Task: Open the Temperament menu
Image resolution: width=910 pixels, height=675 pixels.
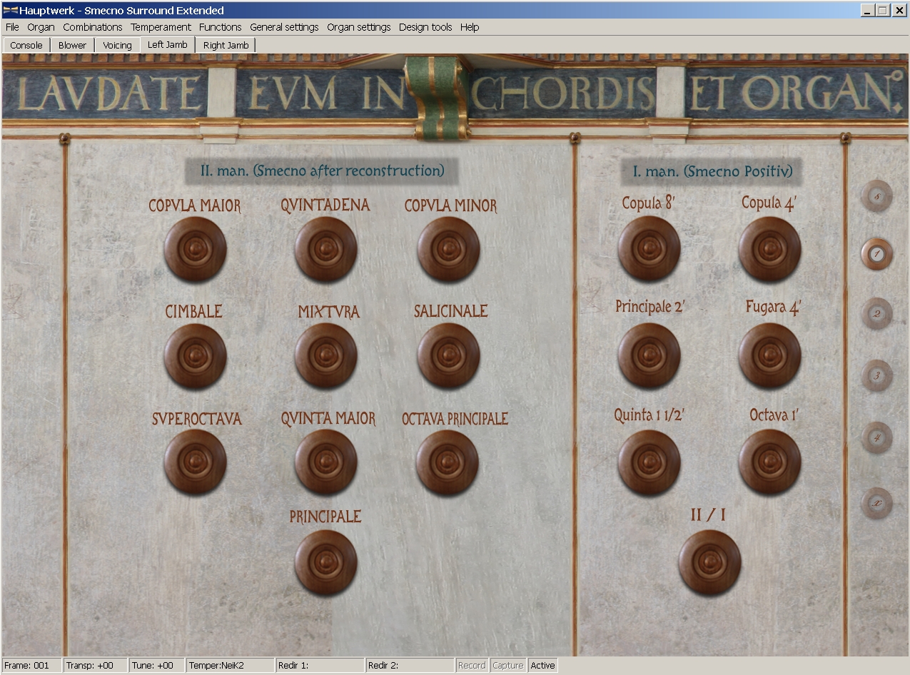Action: pyautogui.click(x=161, y=27)
